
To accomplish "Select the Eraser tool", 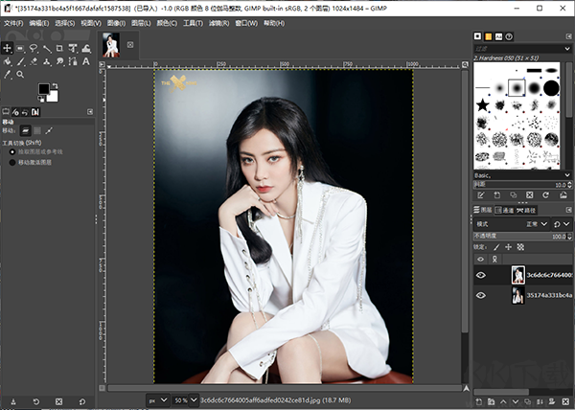I will point(34,61).
